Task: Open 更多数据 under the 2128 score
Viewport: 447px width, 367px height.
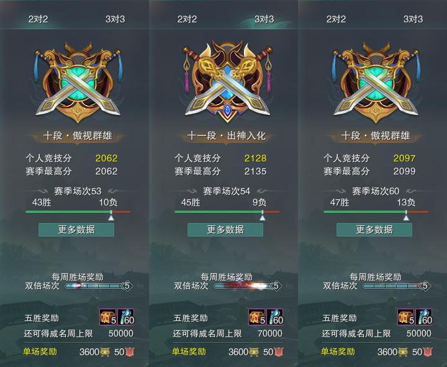Action: (x=225, y=230)
